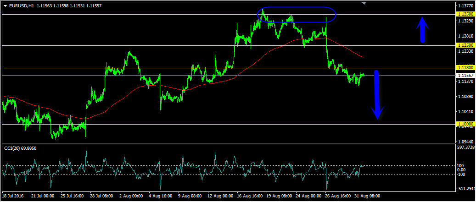Select the yellow 1.10000 price level label

465,124
